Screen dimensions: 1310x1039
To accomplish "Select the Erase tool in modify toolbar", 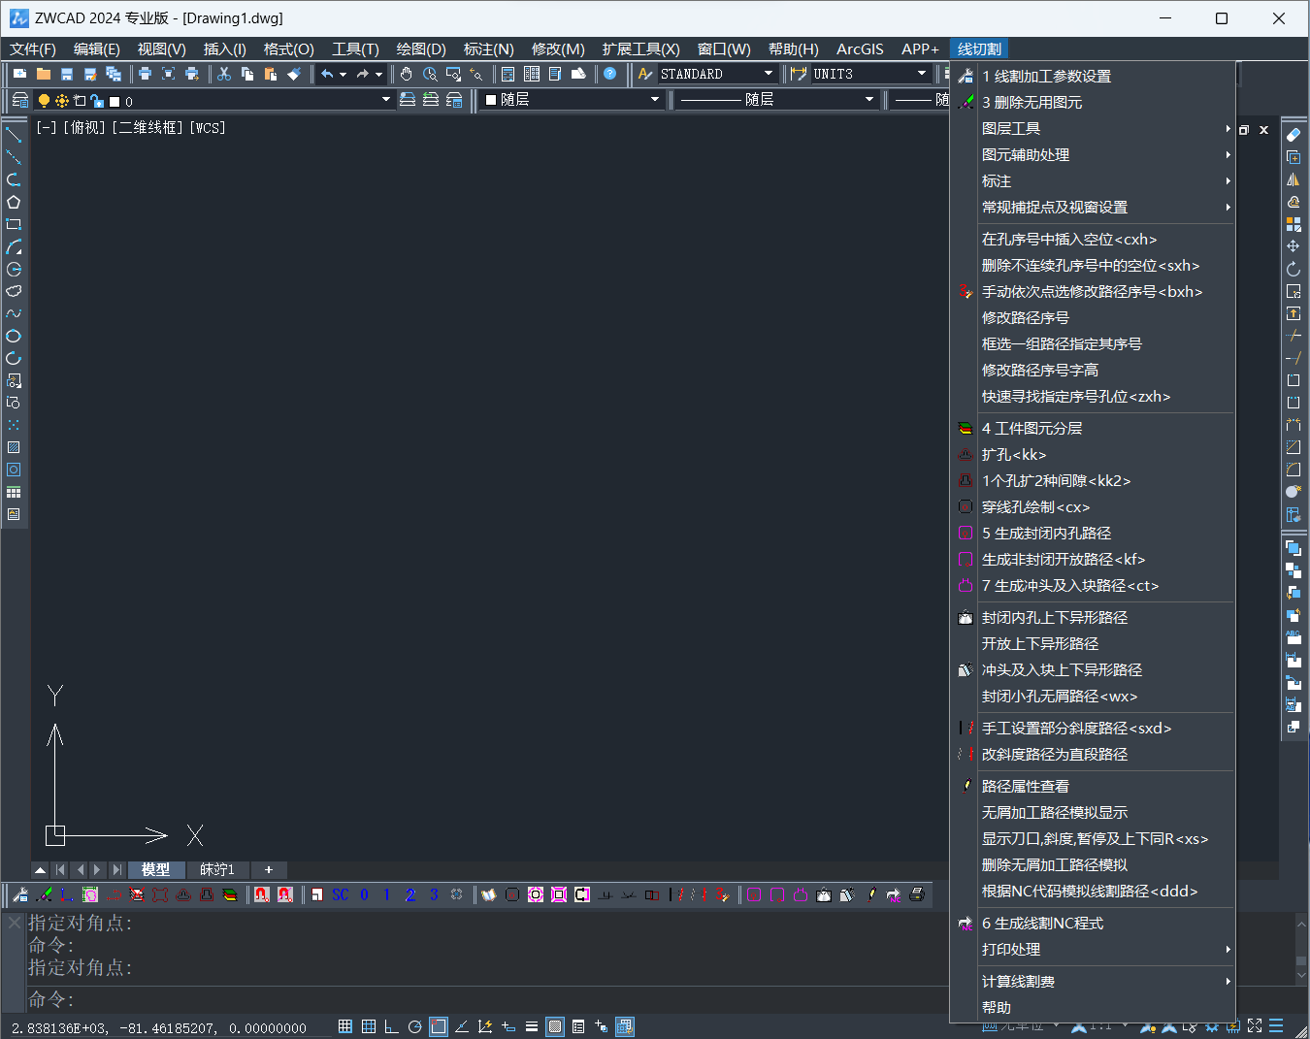I will pos(1294,135).
